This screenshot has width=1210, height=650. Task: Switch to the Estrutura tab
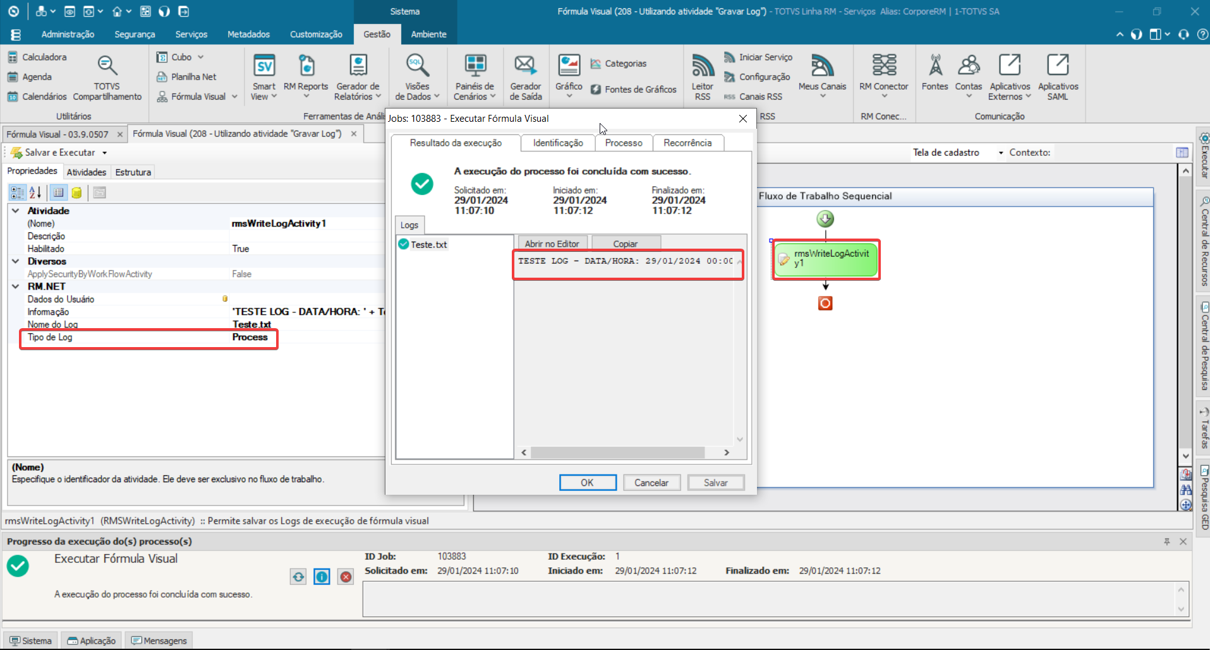click(133, 172)
